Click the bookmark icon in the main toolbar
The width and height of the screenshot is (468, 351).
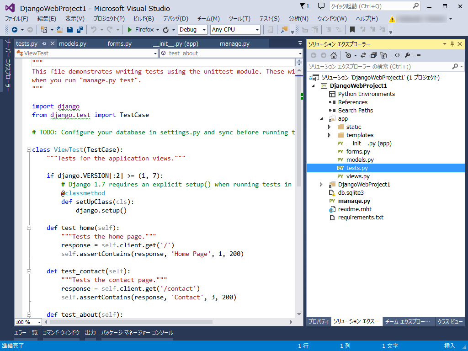[352, 30]
